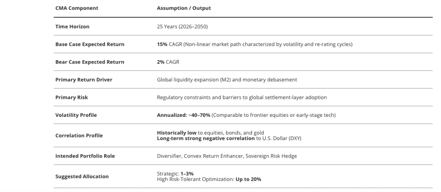441x192 pixels.
Task: Select the Volatility Profile label
Action: 76,115
